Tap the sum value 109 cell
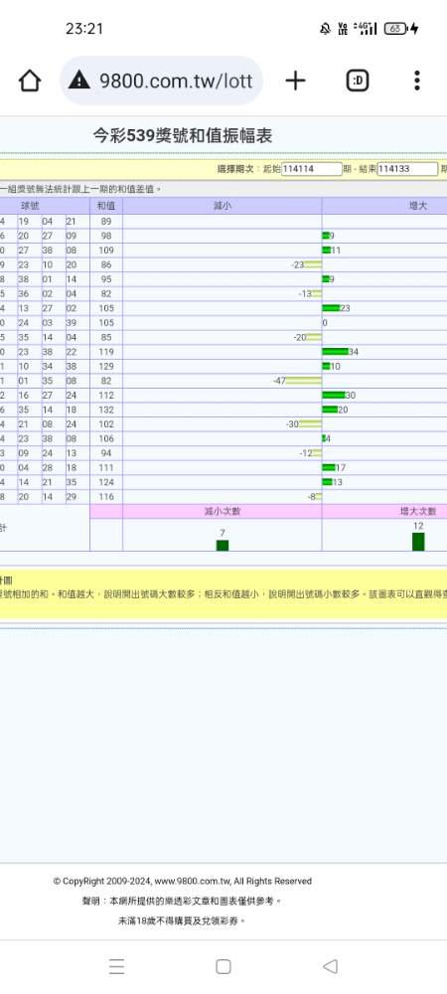Viewport: 447px width, 994px height. tap(105, 250)
